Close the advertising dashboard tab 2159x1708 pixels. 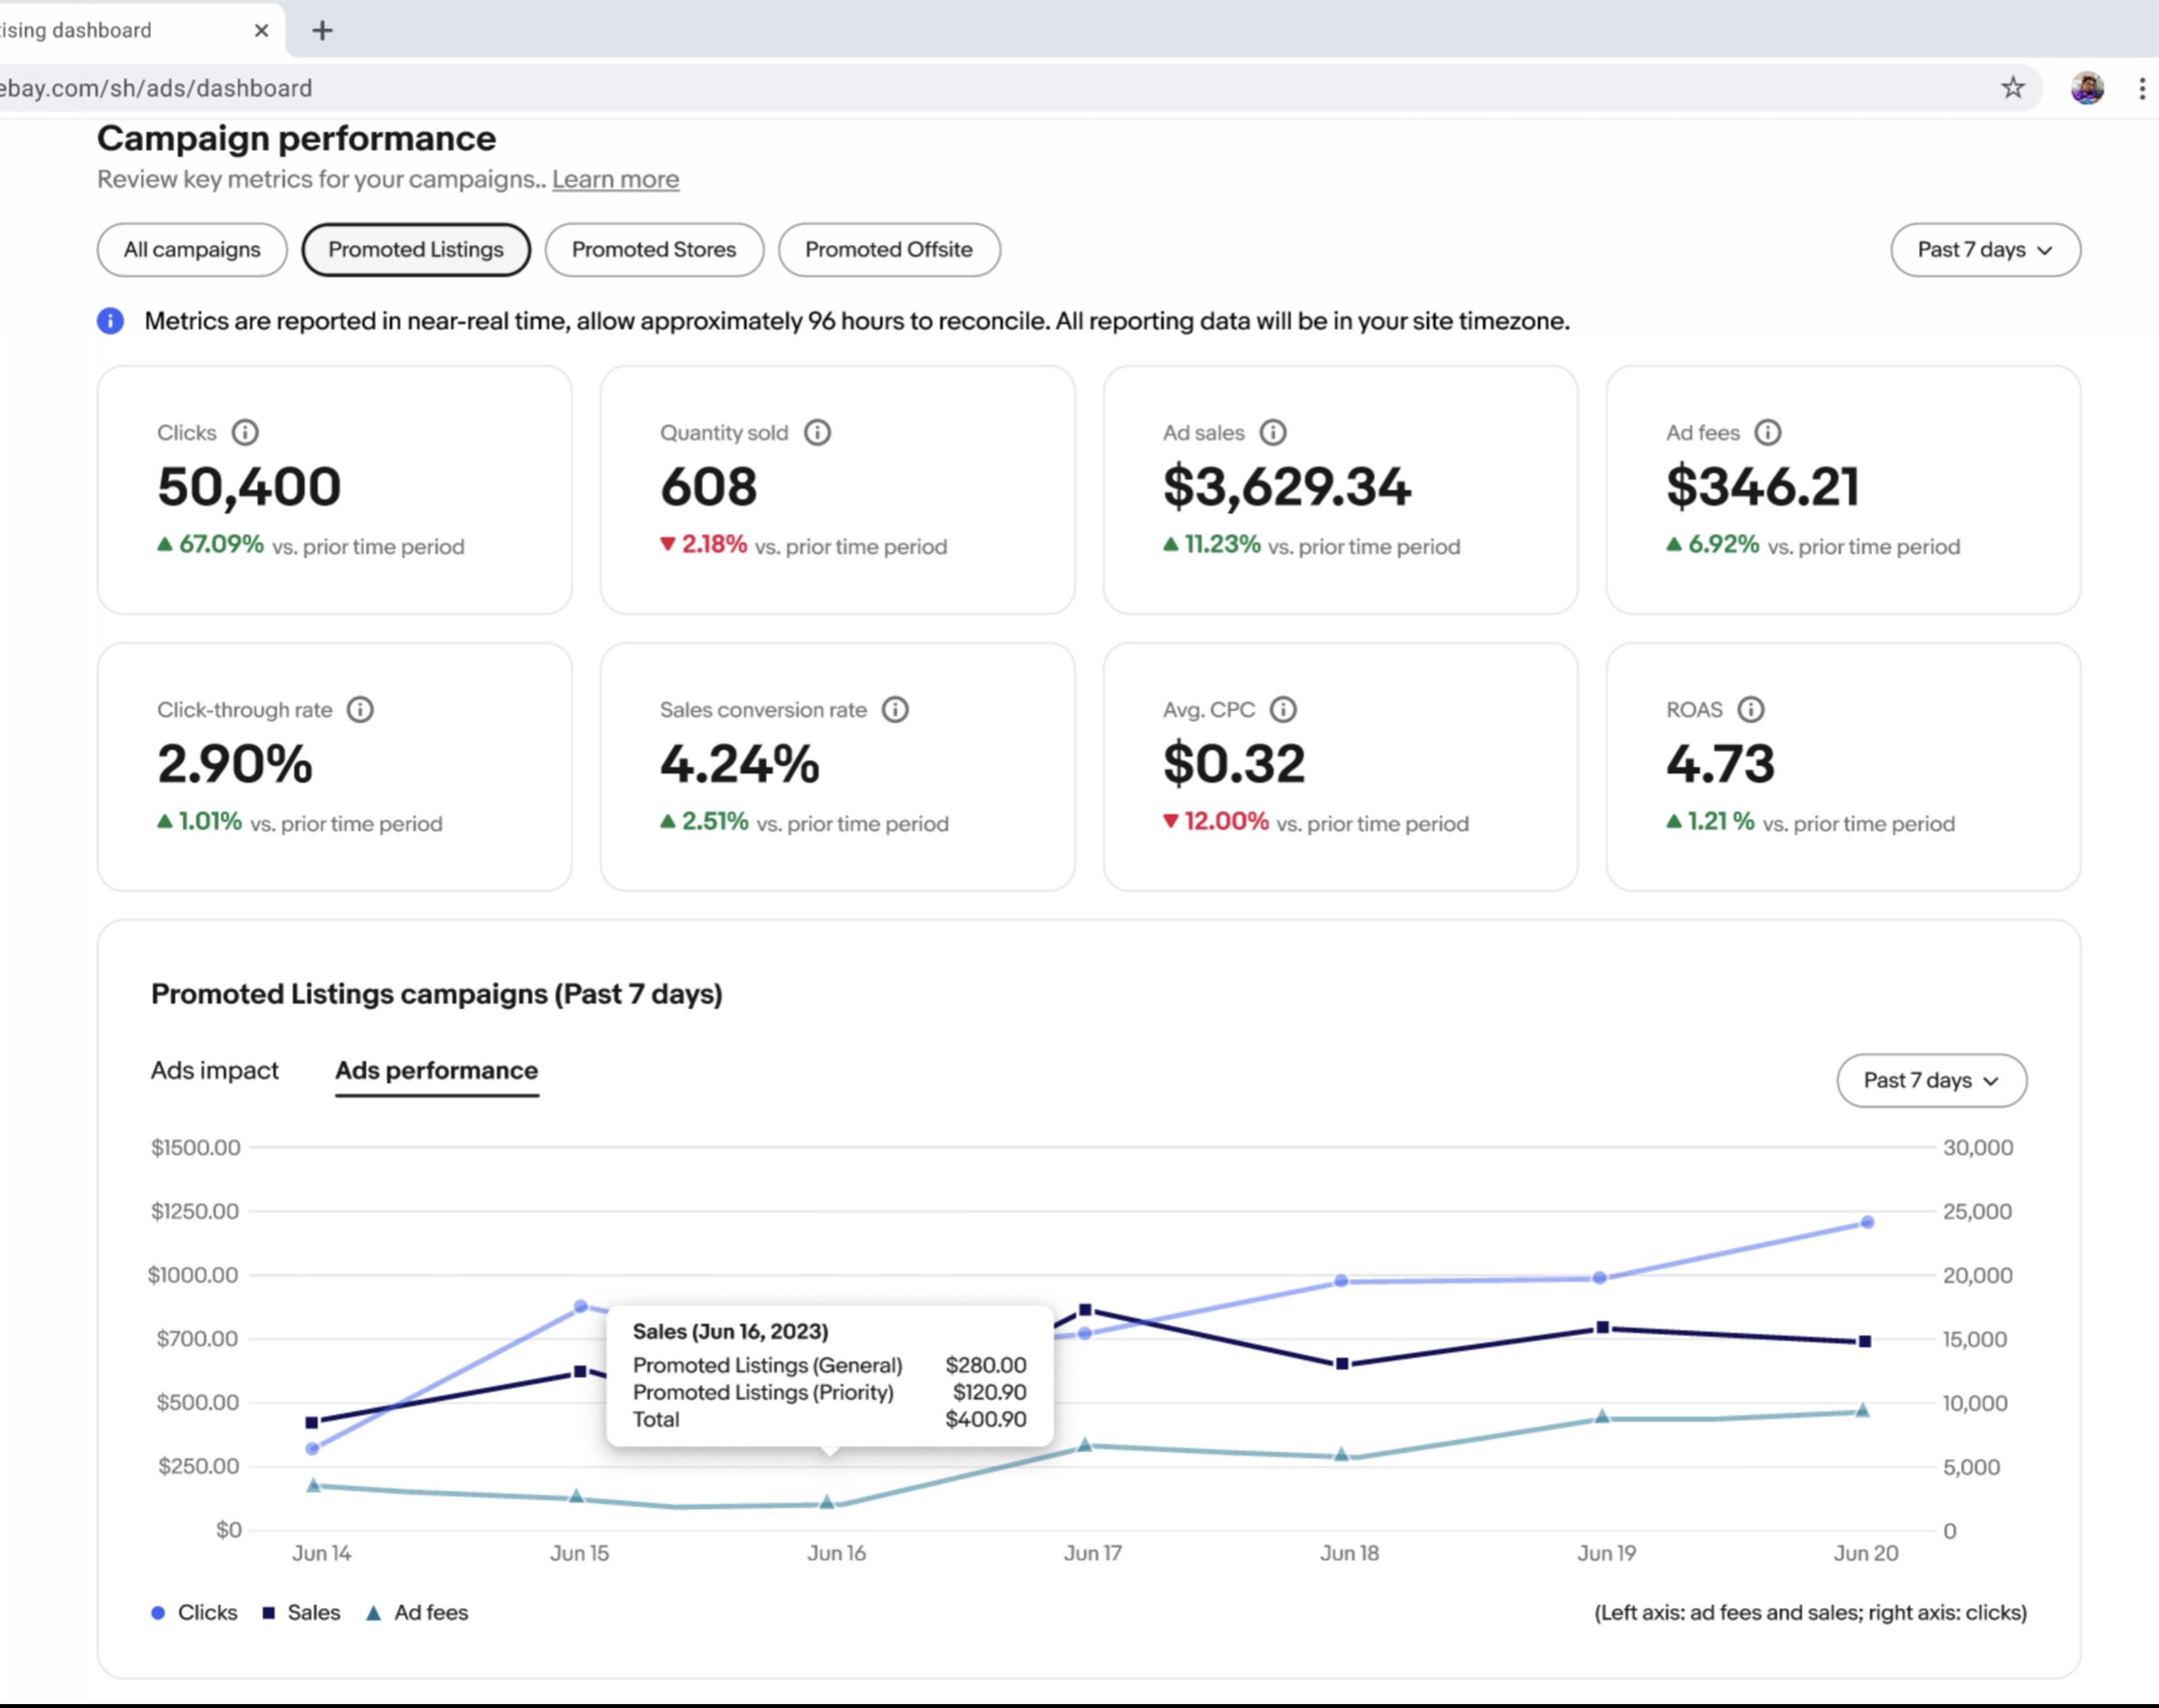point(261,30)
